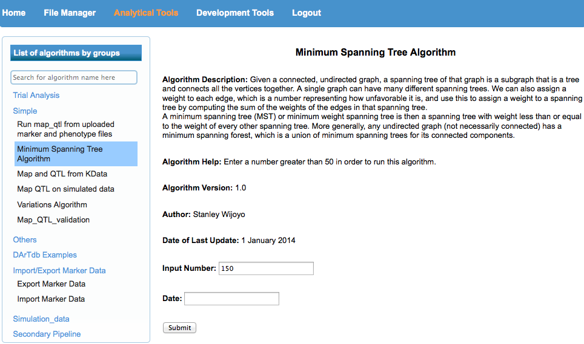Expand the Trial Analysis group
584x344 pixels.
coord(36,95)
